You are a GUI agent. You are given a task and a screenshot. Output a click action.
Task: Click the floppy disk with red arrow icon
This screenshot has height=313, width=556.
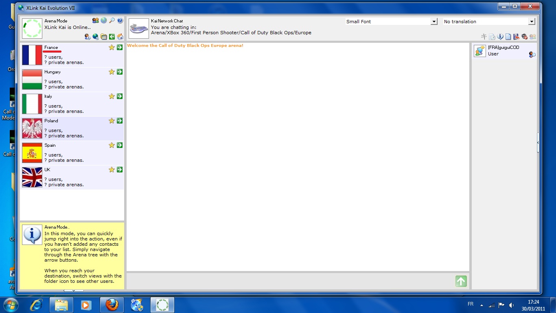516,37
